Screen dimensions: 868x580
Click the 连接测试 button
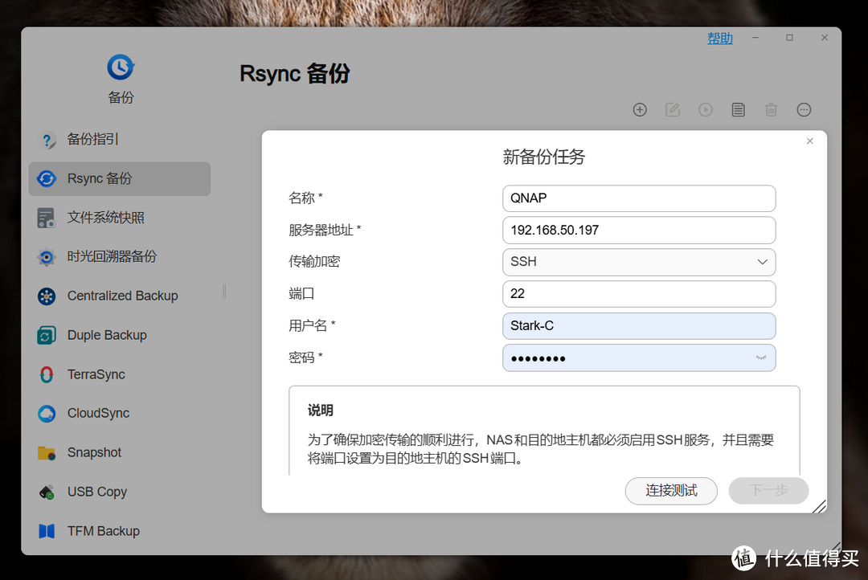671,491
